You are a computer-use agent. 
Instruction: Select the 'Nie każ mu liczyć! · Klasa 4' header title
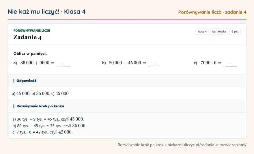point(47,12)
